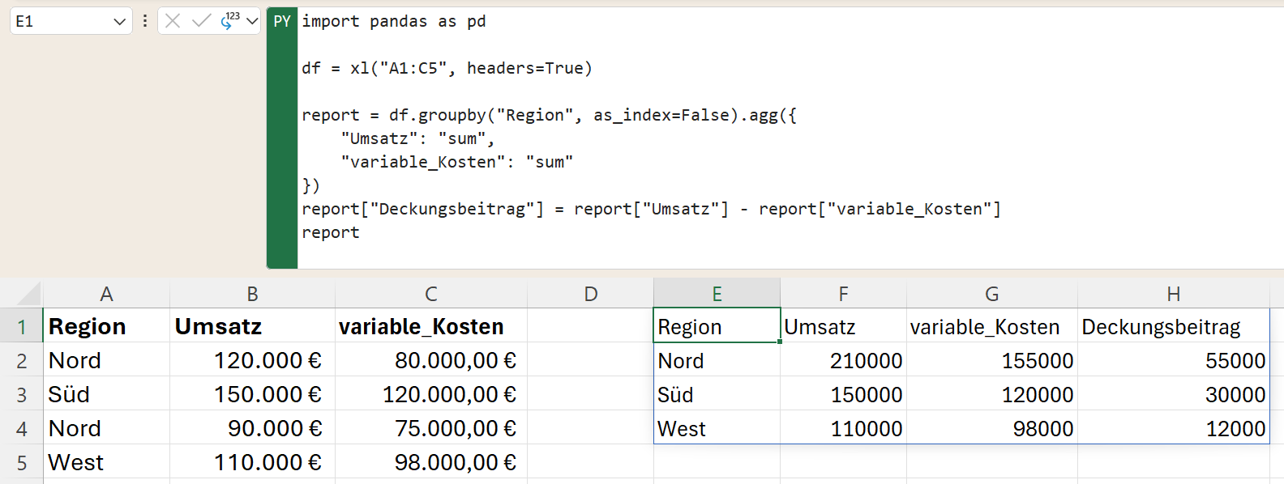Expand the Python output type dropdown
The image size is (1284, 484).
pos(252,22)
